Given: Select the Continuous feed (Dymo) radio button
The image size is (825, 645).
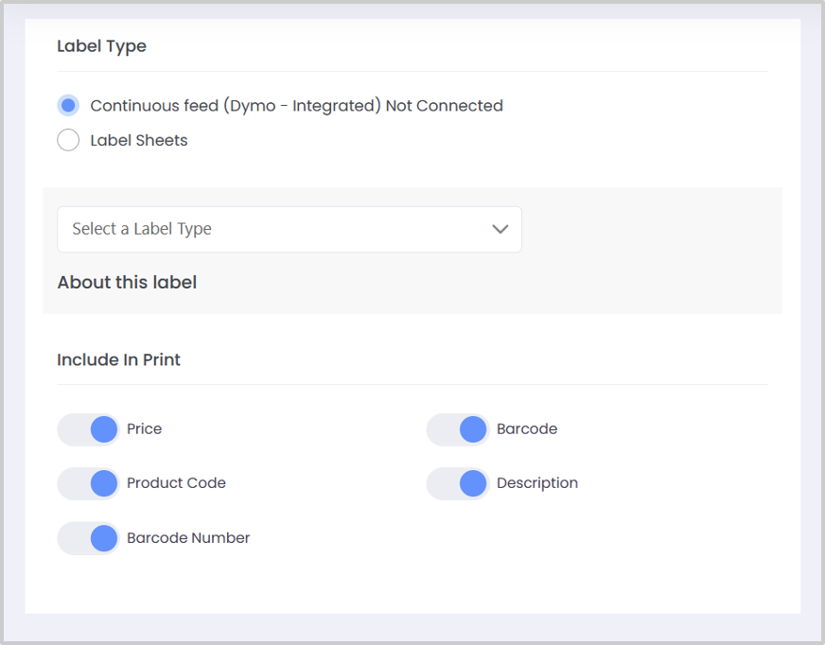Looking at the screenshot, I should pyautogui.click(x=68, y=106).
